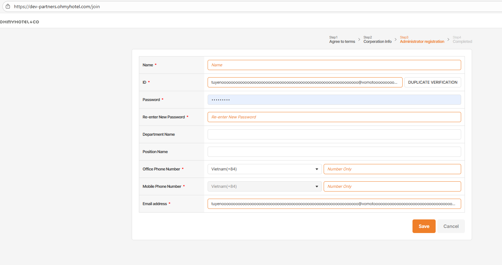Select the Step4 Completed step
Viewport: 502px width, 265px height.
click(x=462, y=40)
